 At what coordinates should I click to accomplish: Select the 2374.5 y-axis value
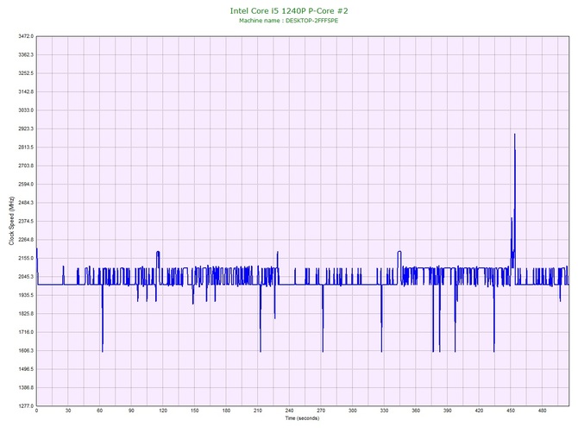point(26,221)
